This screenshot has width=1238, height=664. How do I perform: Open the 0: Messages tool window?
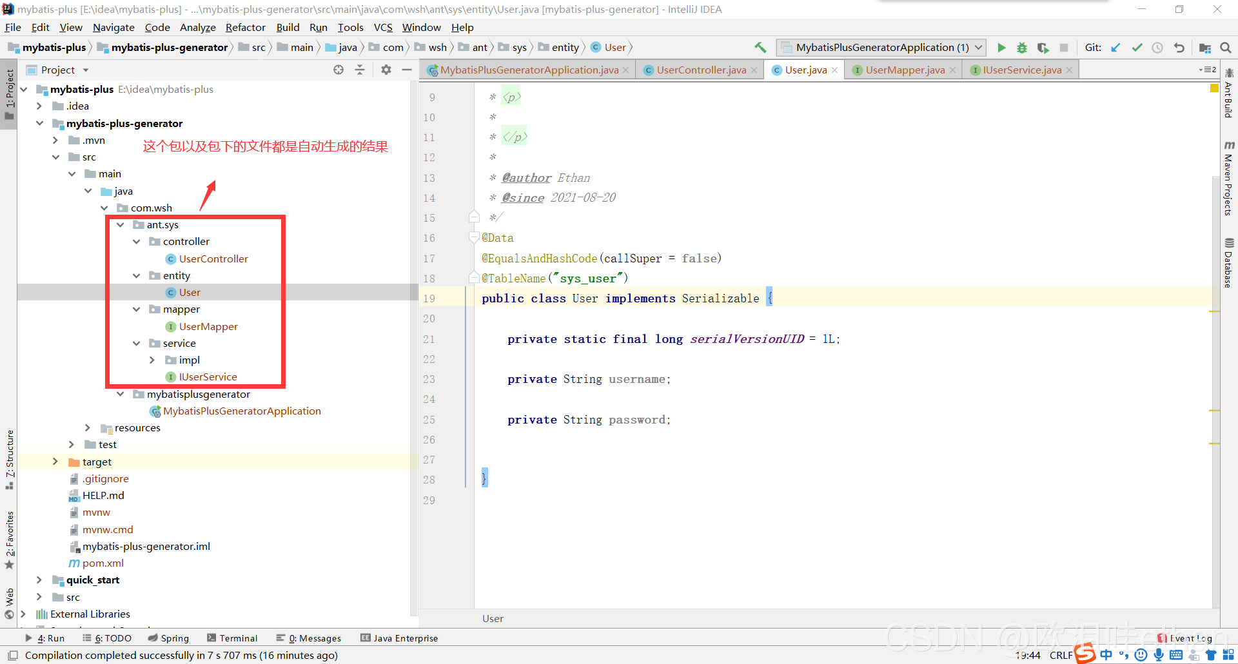pos(309,638)
